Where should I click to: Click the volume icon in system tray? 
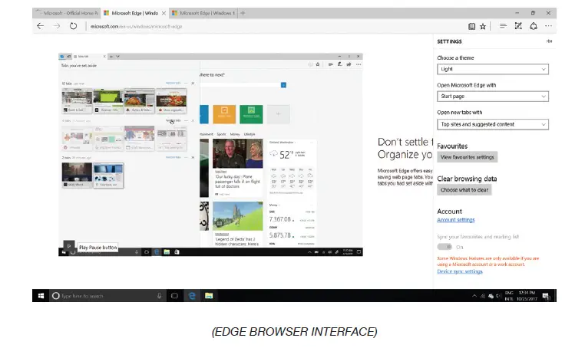point(498,296)
